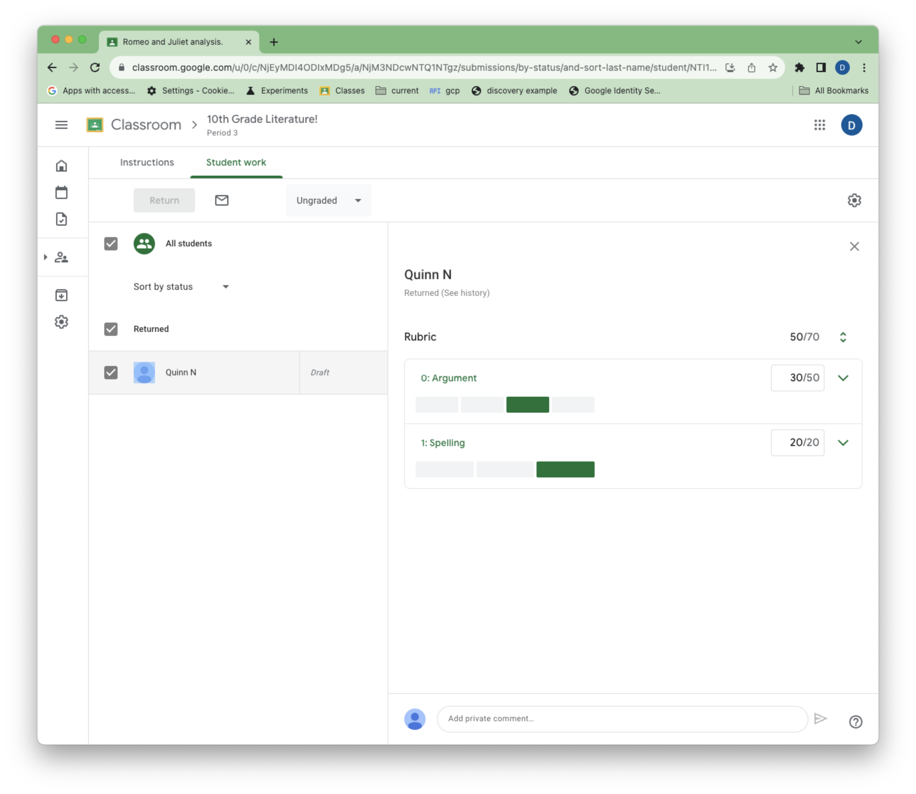
Task: Switch to Student work tab
Action: point(236,162)
